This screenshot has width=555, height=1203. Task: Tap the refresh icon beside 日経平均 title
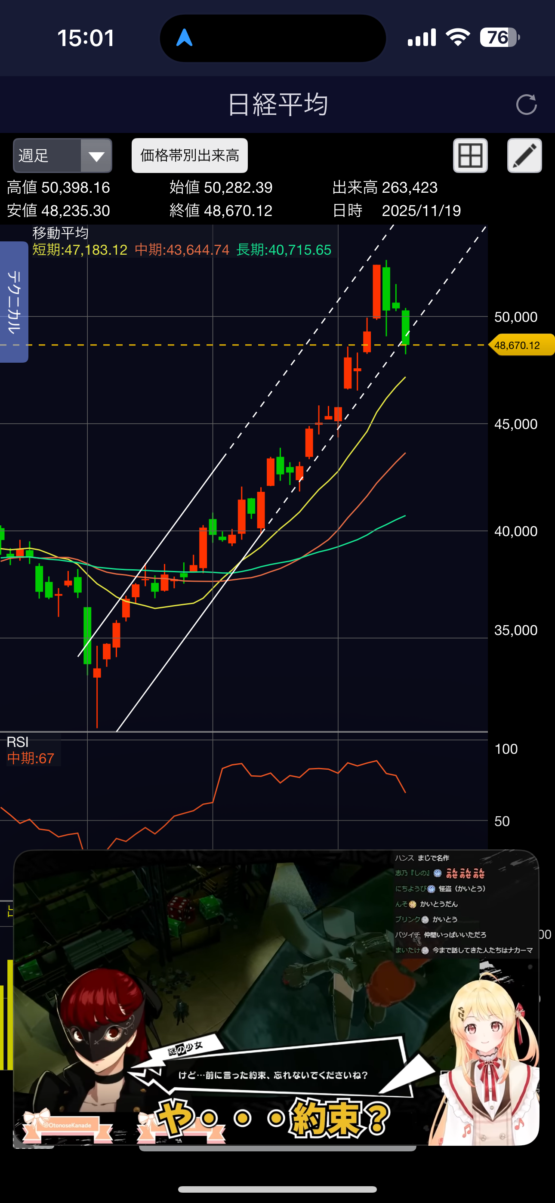coord(526,105)
